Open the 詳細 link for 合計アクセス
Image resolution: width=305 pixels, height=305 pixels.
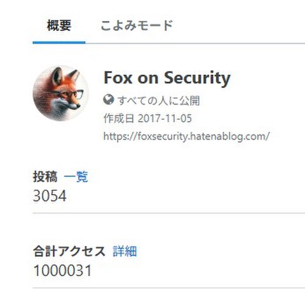coord(125,251)
